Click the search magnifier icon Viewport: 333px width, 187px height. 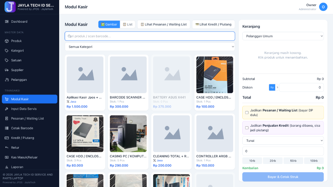tap(69, 36)
